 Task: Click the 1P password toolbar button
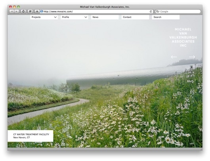tap(30, 11)
